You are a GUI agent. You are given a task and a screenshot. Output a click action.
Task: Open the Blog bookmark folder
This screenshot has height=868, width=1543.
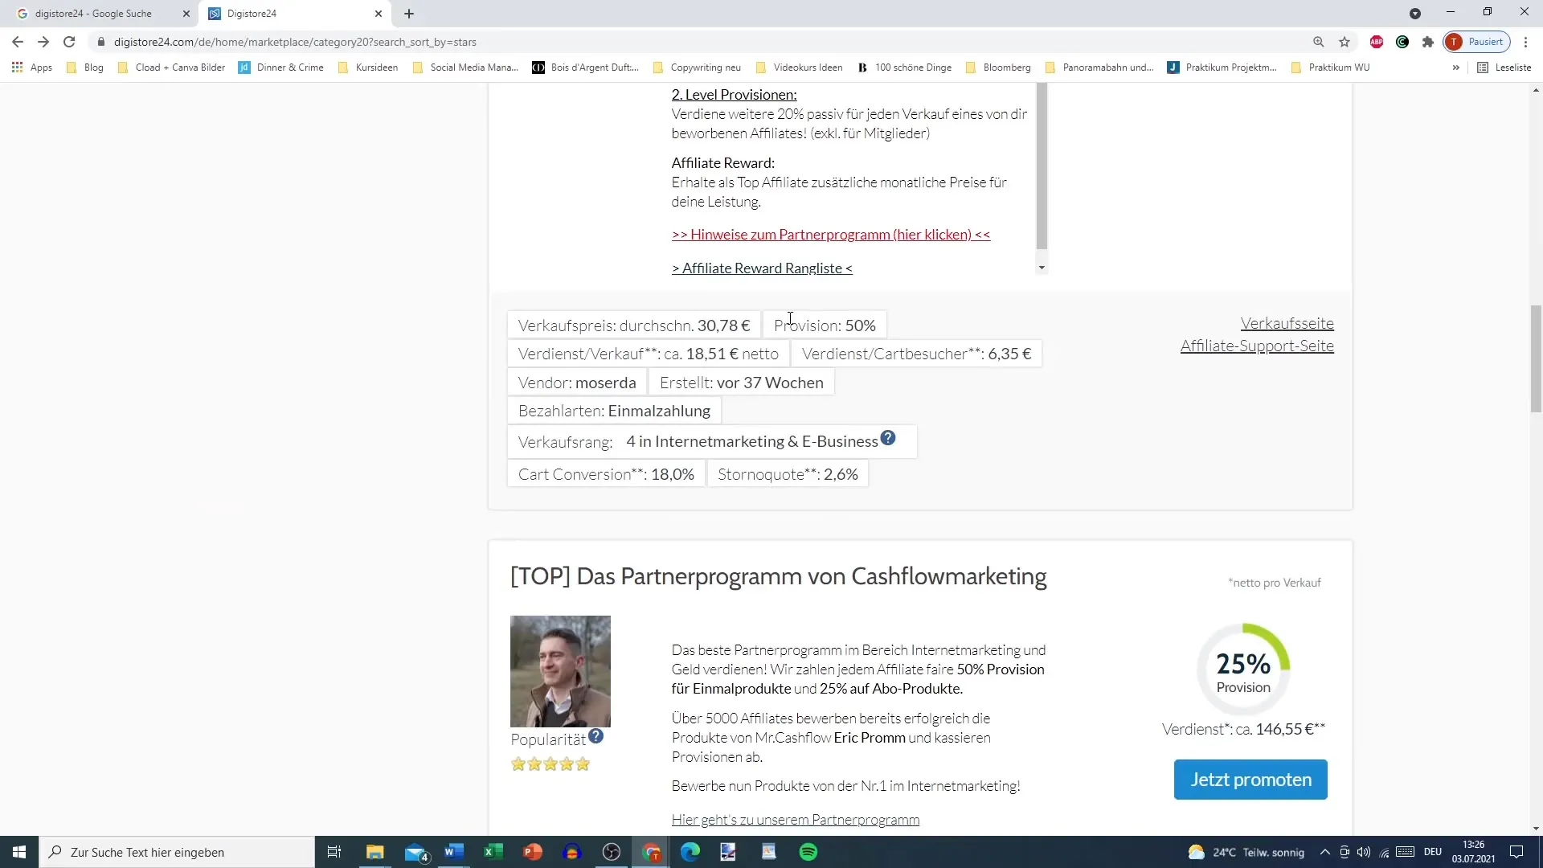coord(85,68)
